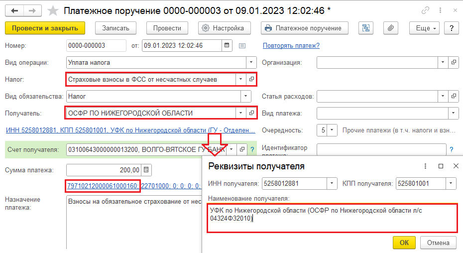The image size is (463, 253).
Task: Open the Статья расходов linked item icon
Action: click(454, 96)
